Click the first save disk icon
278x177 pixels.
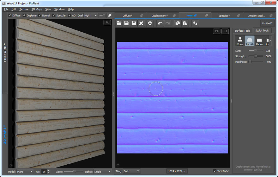(126, 23)
